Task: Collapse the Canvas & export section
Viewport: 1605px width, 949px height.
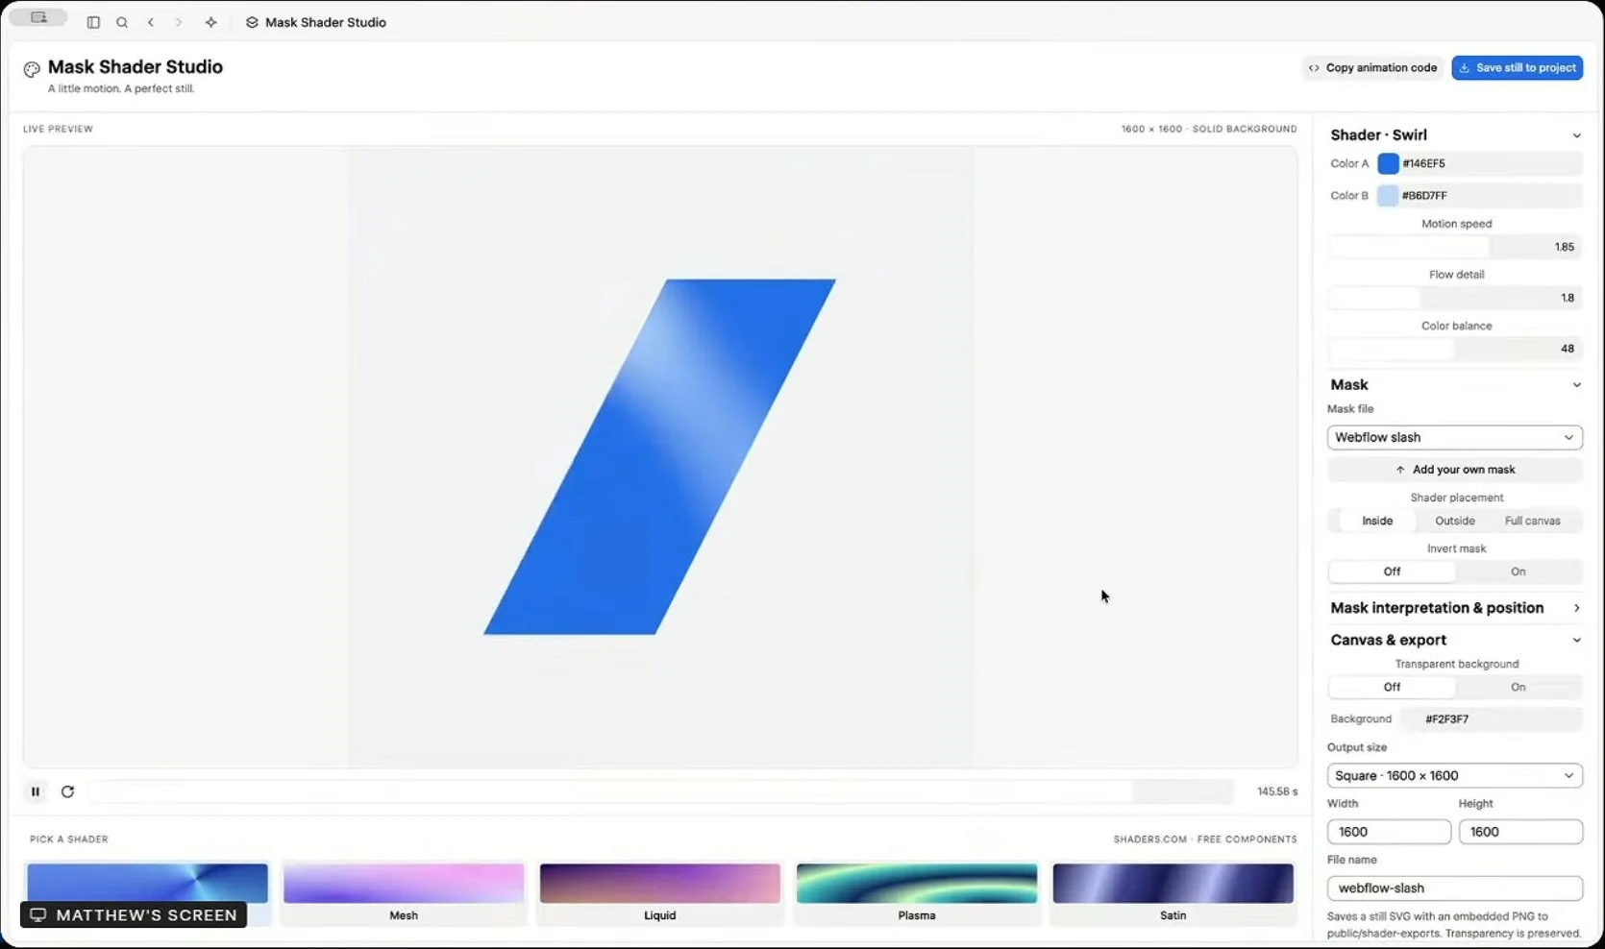Action: (1576, 641)
